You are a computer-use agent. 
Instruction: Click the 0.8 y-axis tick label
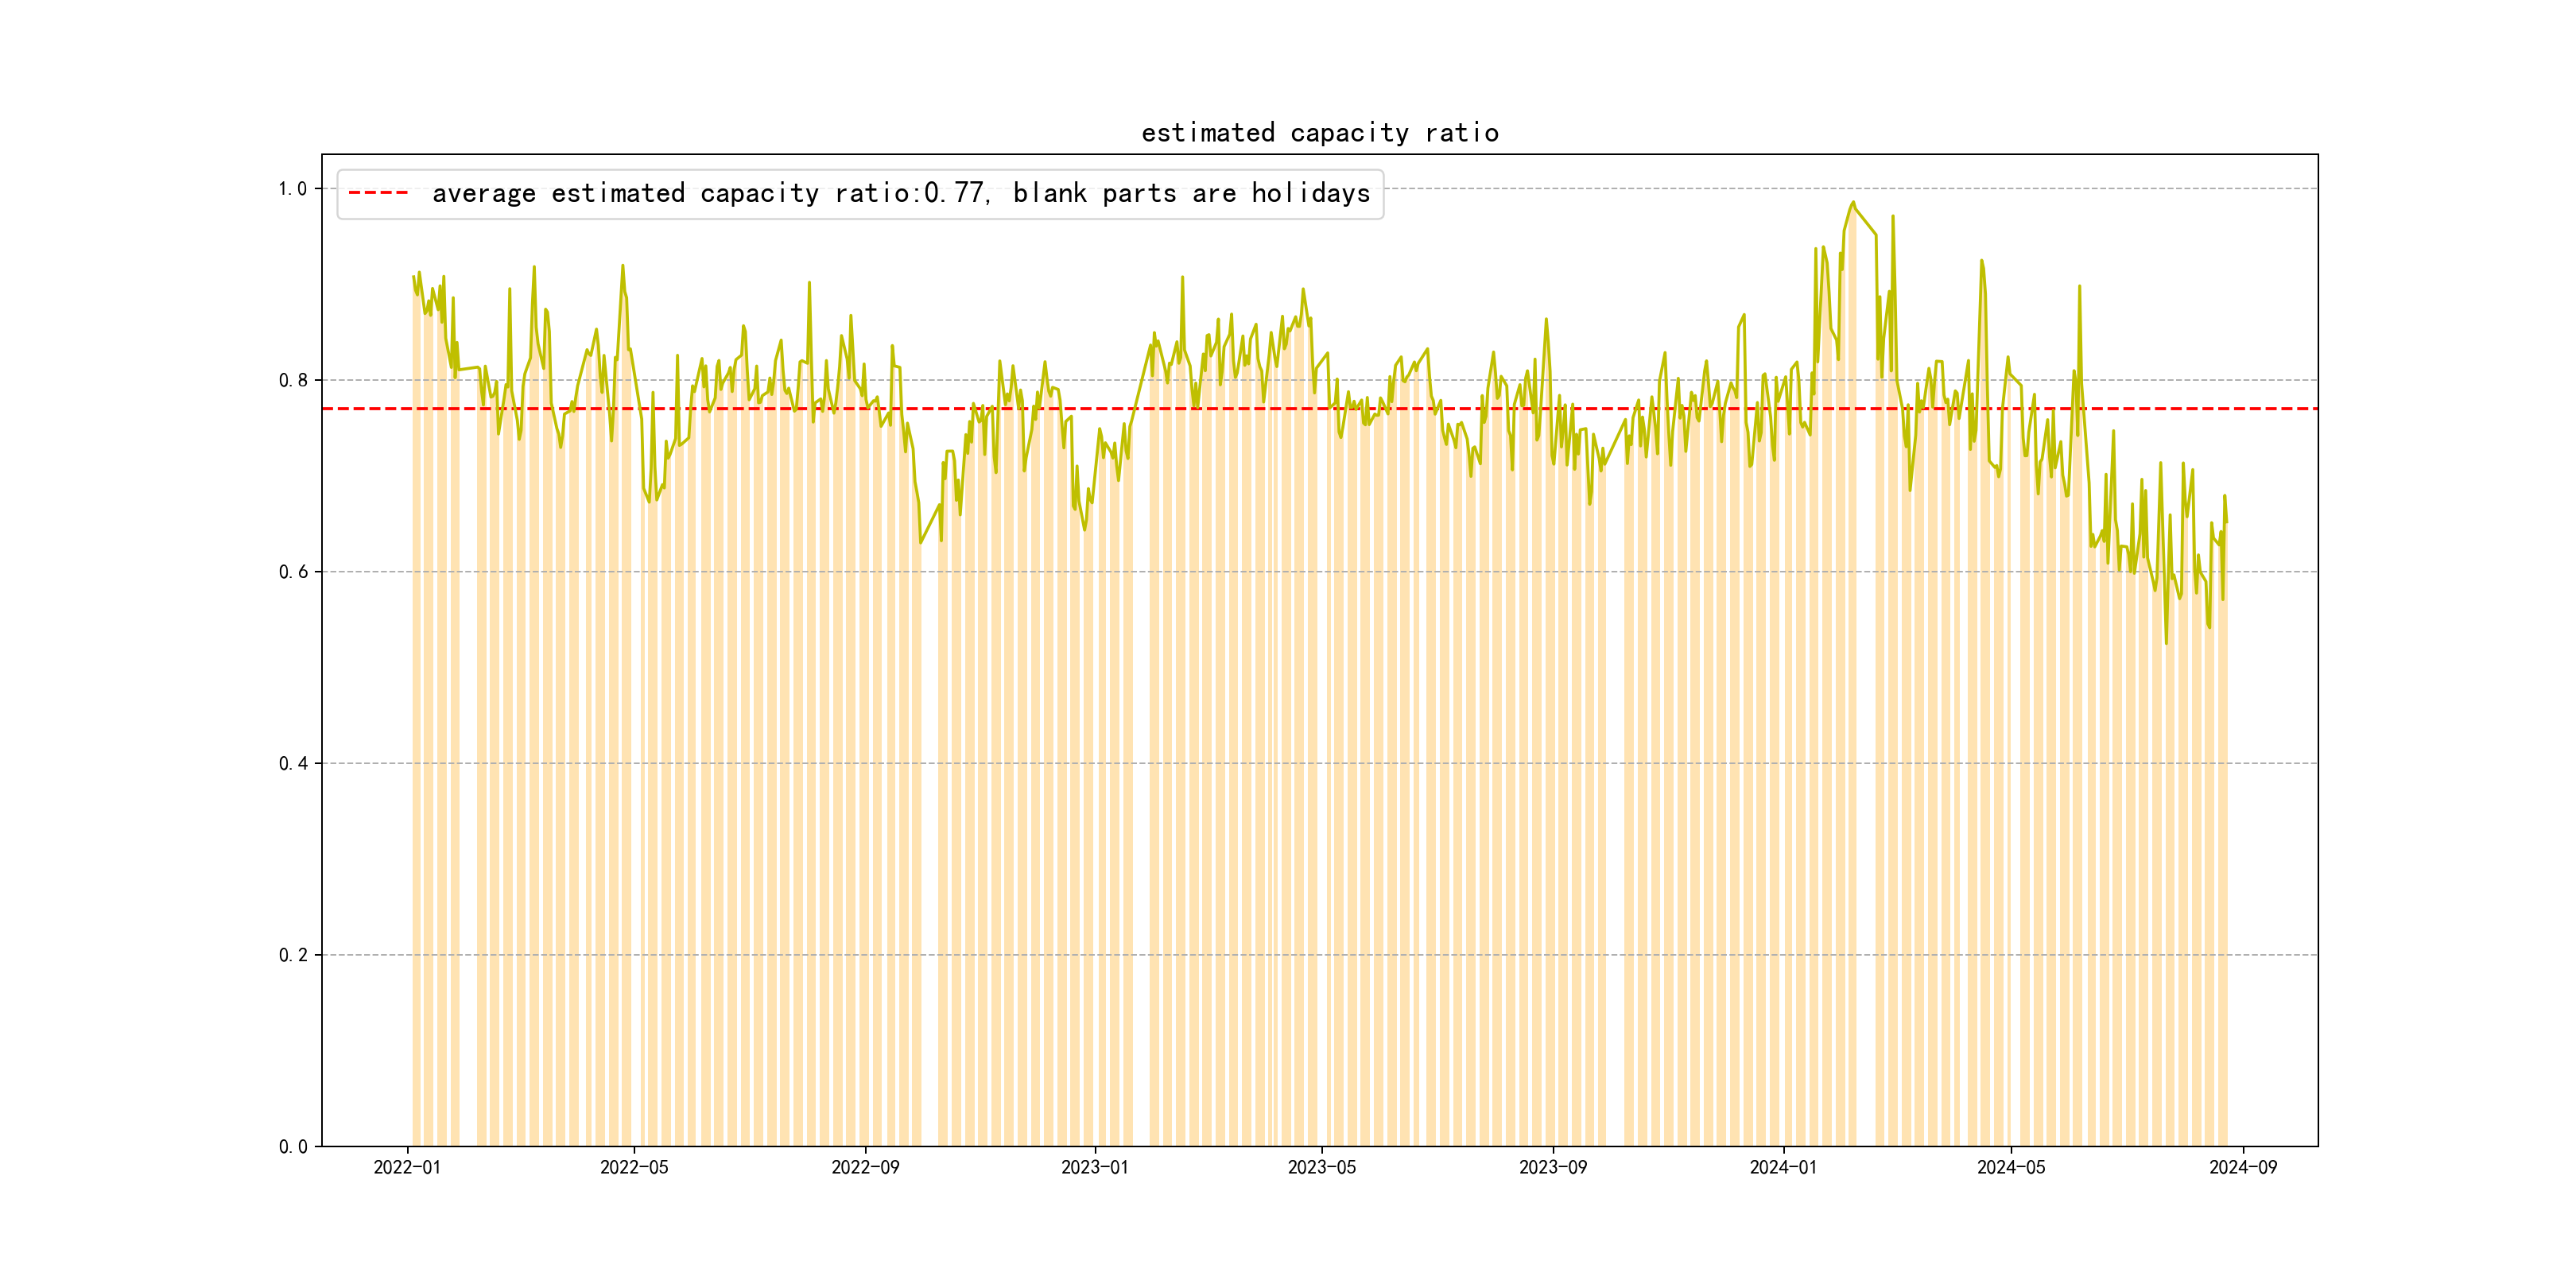[293, 380]
